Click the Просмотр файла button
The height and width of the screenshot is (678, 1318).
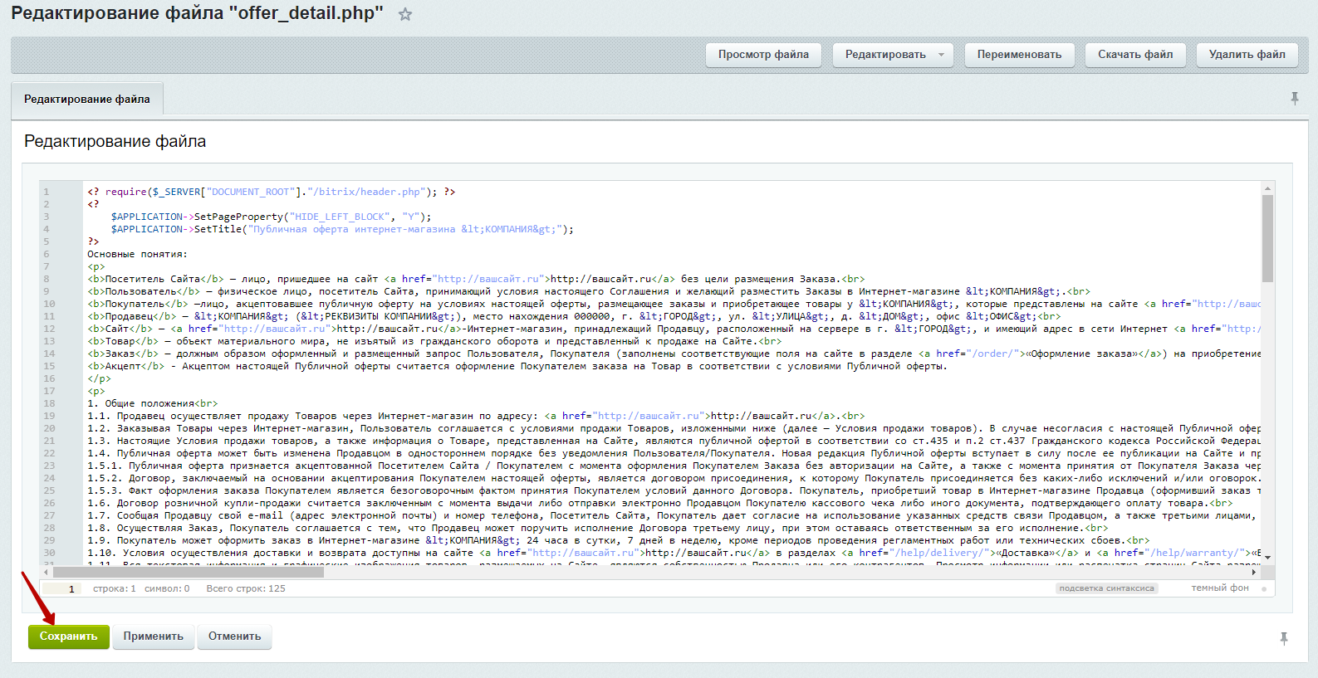[763, 55]
